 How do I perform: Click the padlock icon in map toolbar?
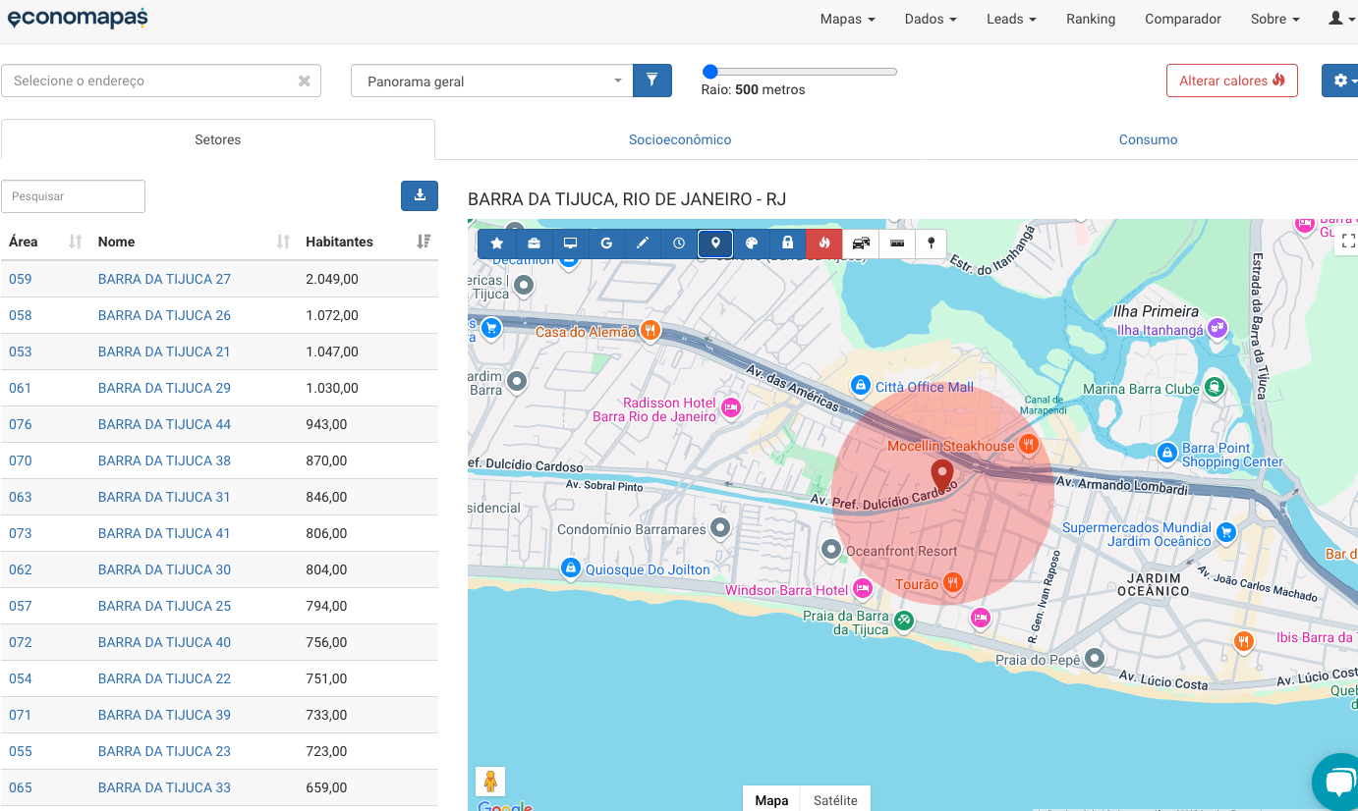787,243
